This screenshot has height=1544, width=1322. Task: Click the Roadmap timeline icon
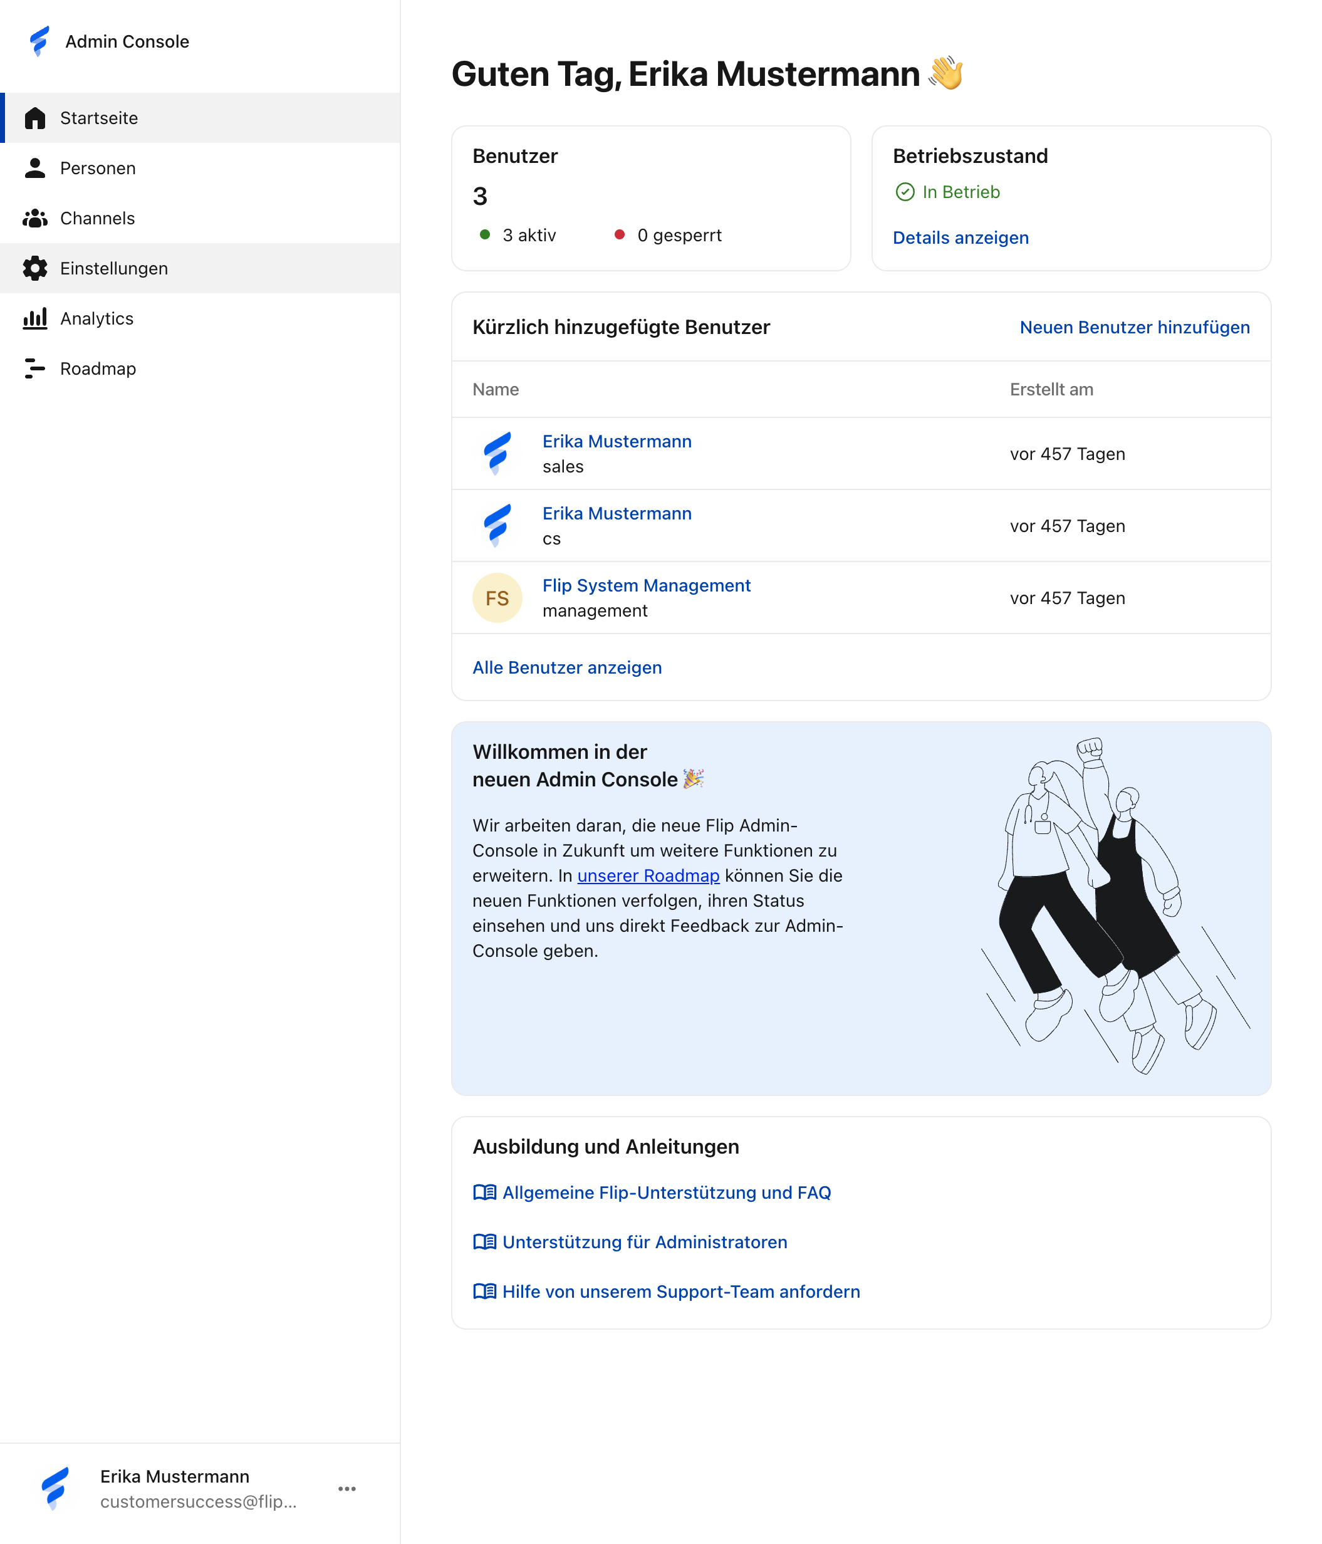[x=35, y=368]
